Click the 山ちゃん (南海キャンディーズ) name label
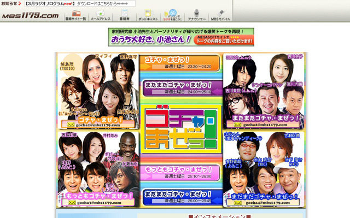The height and width of the screenshot is (218, 350). (x=243, y=136)
